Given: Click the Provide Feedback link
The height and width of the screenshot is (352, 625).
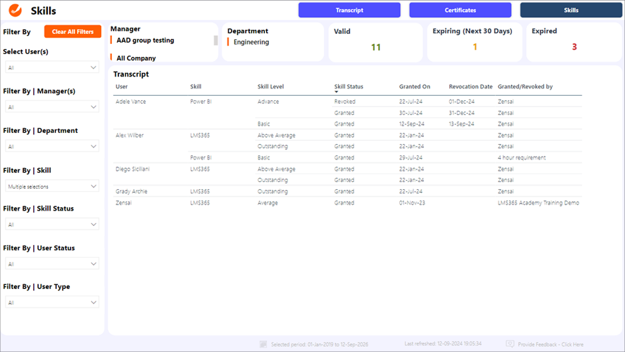Looking at the screenshot, I should click(550, 345).
